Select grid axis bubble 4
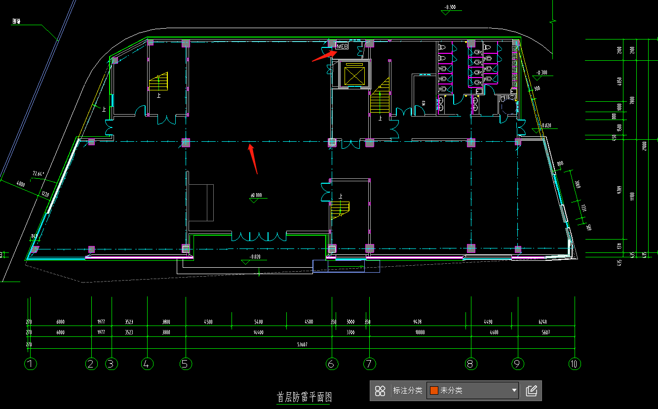Image resolution: width=658 pixels, height=409 pixels. (x=147, y=364)
